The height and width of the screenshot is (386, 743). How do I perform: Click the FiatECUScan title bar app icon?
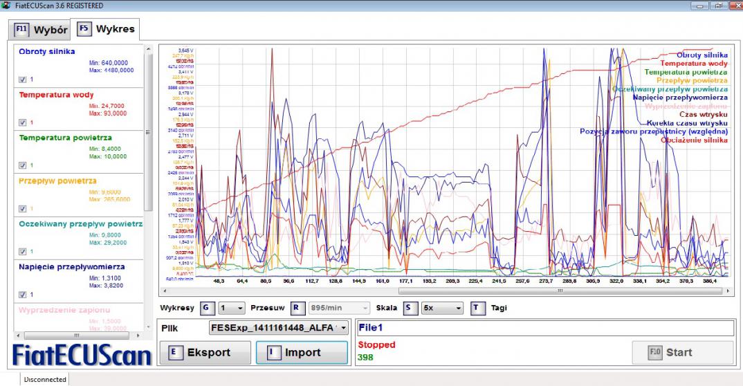tap(7, 6)
